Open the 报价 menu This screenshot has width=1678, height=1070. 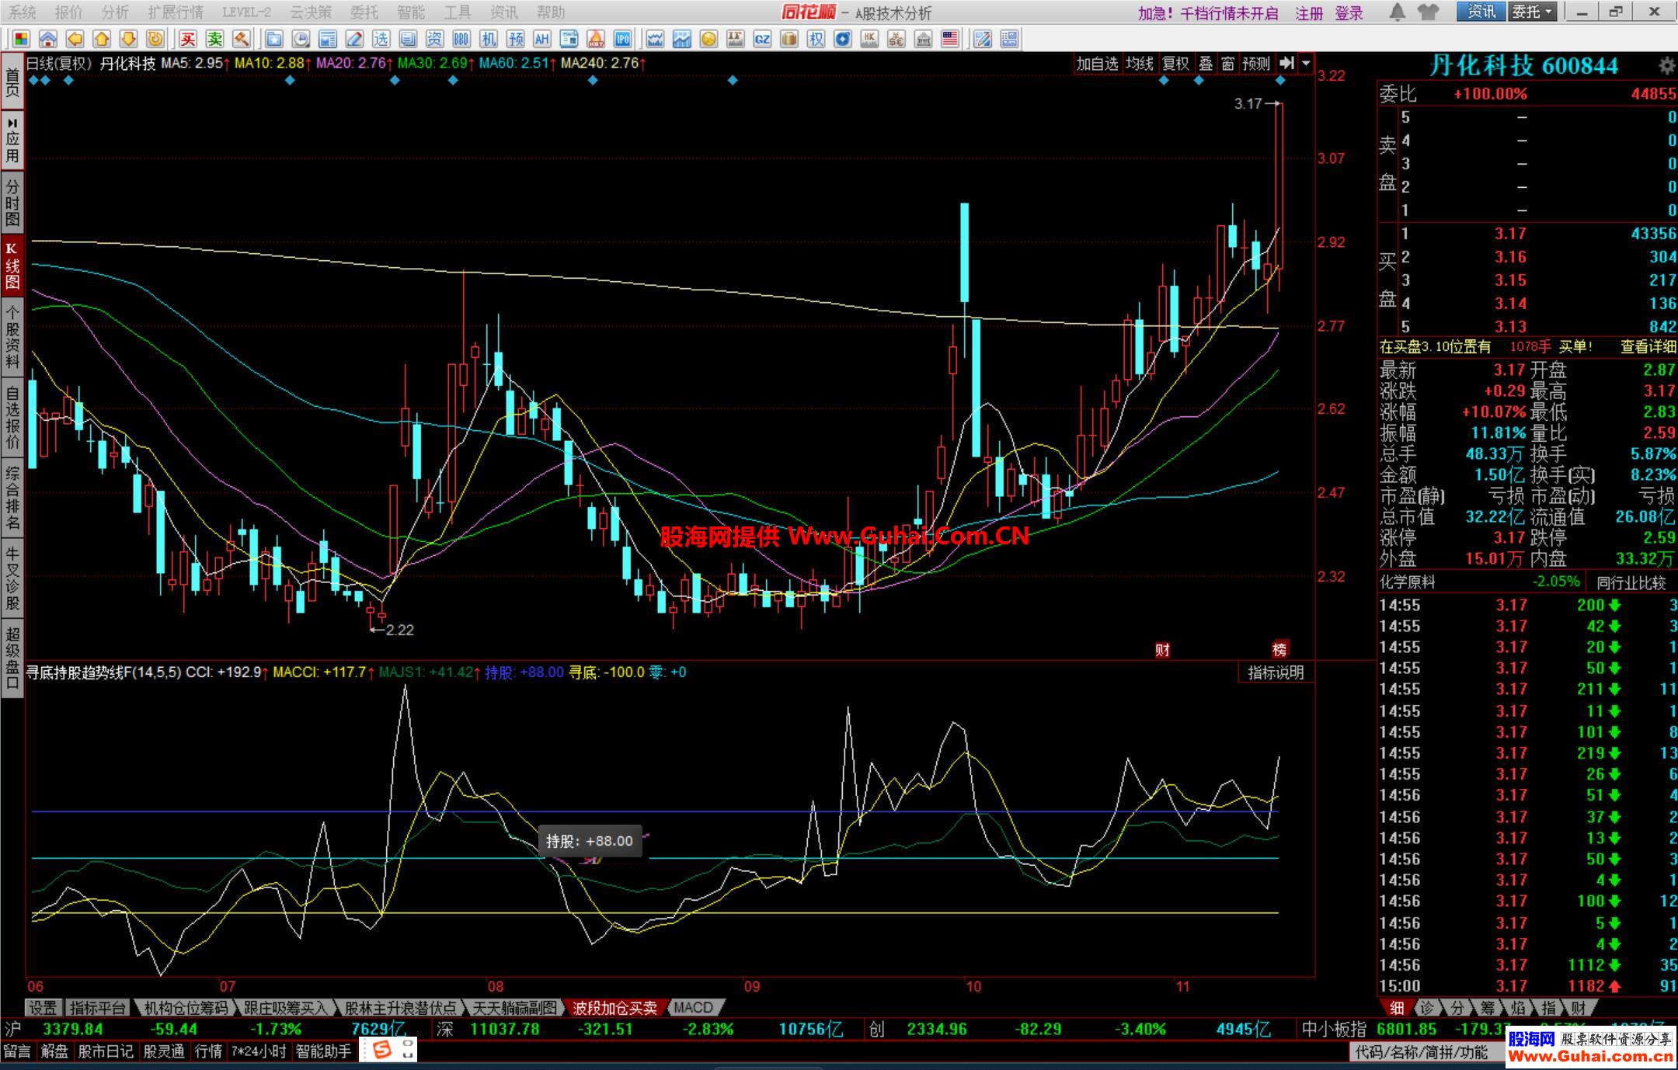click(68, 12)
